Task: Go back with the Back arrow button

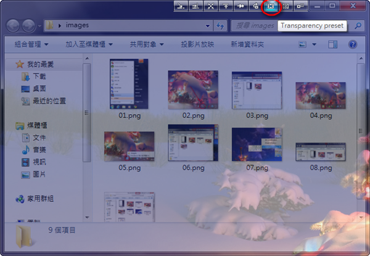Action: [13, 25]
